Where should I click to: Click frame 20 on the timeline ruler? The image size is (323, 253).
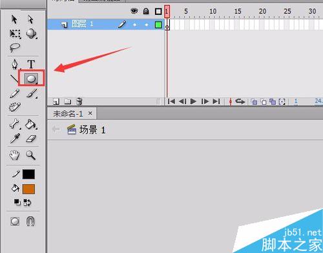coord(262,11)
